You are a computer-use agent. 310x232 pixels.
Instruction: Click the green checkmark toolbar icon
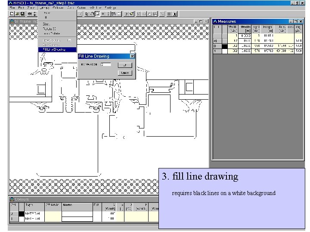coord(131,14)
